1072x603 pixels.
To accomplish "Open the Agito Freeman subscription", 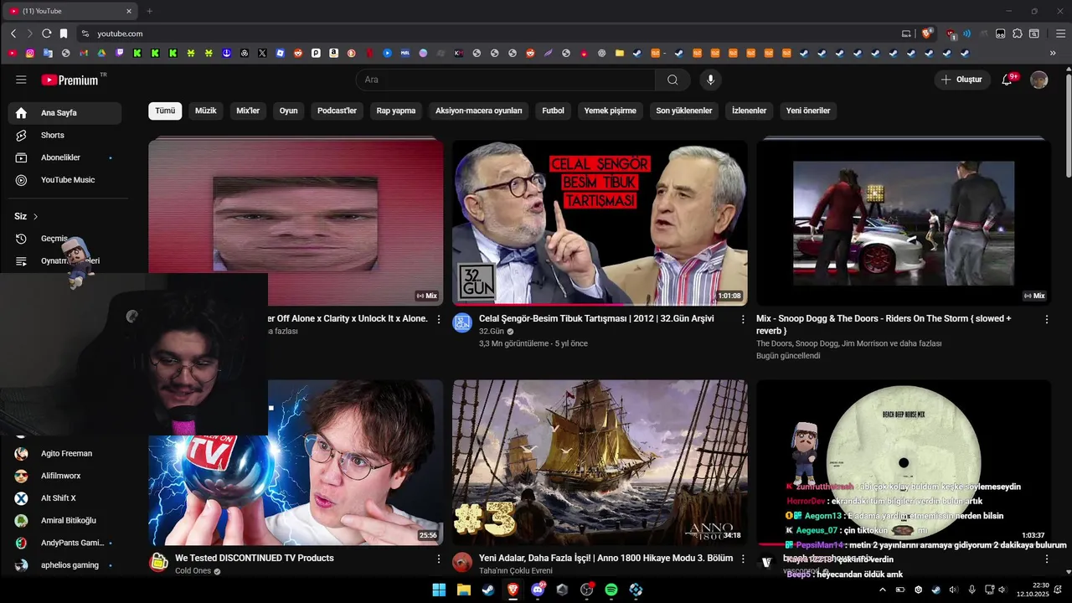I will [x=65, y=454].
